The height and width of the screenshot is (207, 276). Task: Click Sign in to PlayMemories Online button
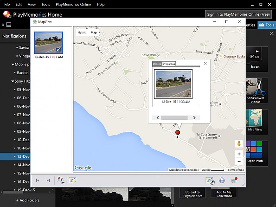point(238,14)
